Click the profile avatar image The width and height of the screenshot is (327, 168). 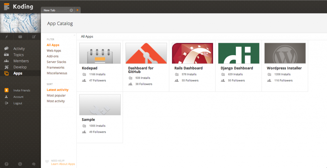click(x=20, y=23)
